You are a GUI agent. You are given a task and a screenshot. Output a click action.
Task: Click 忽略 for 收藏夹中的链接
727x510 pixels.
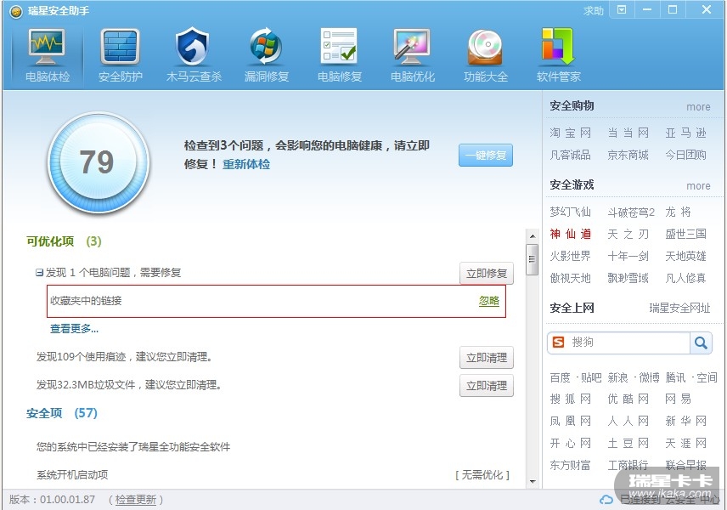pyautogui.click(x=488, y=301)
